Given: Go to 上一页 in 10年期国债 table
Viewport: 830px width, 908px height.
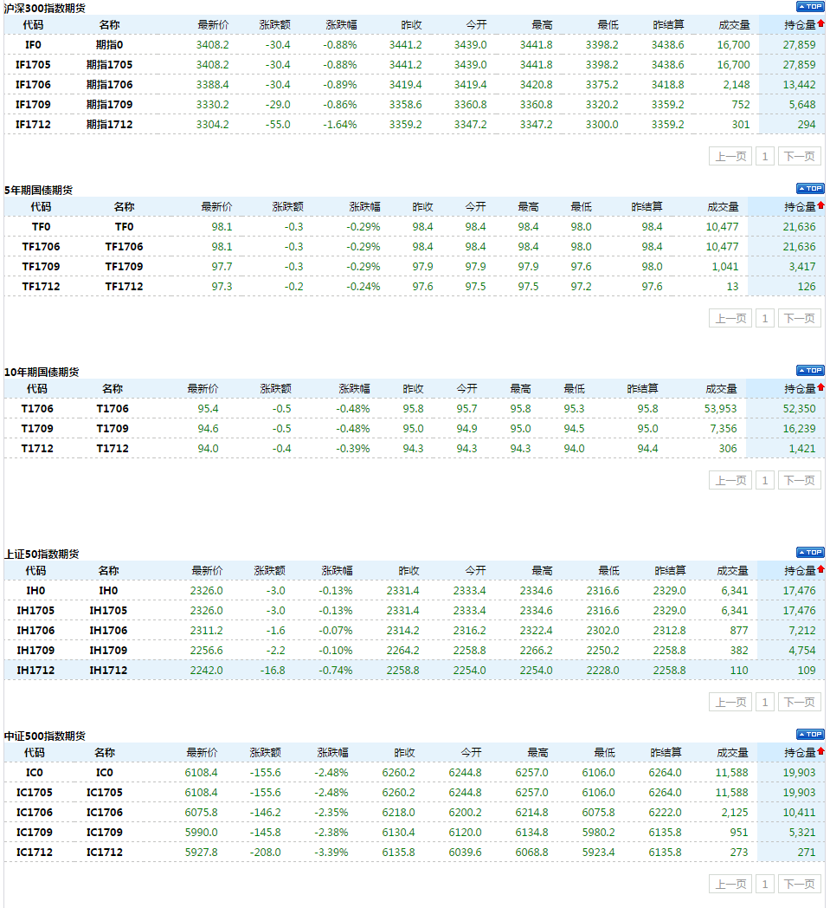Looking at the screenshot, I should tap(730, 481).
